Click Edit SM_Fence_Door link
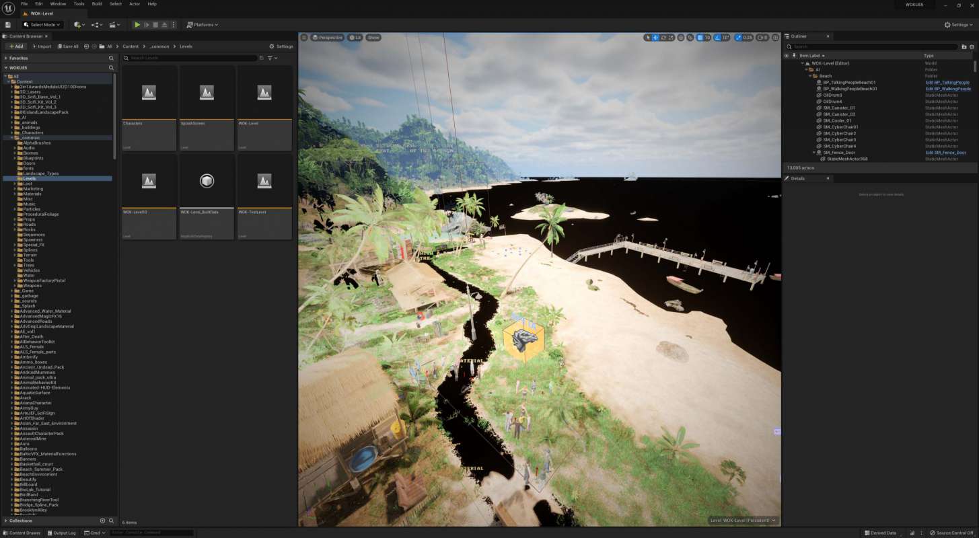979x538 pixels. coord(945,153)
